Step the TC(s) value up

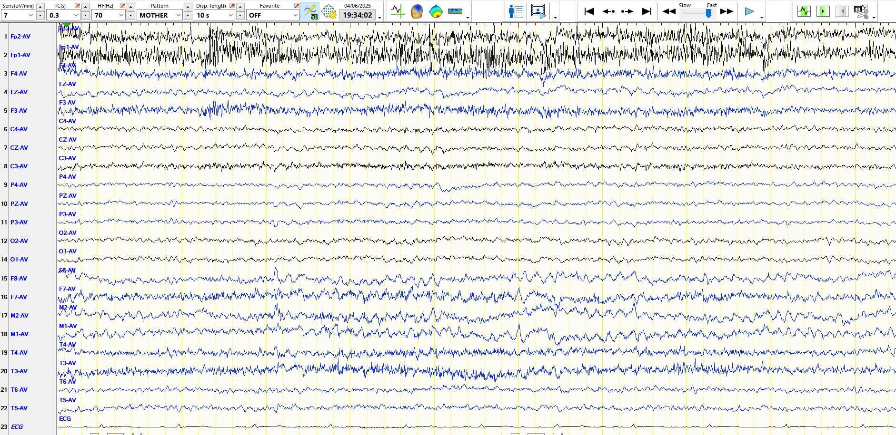[85, 7]
